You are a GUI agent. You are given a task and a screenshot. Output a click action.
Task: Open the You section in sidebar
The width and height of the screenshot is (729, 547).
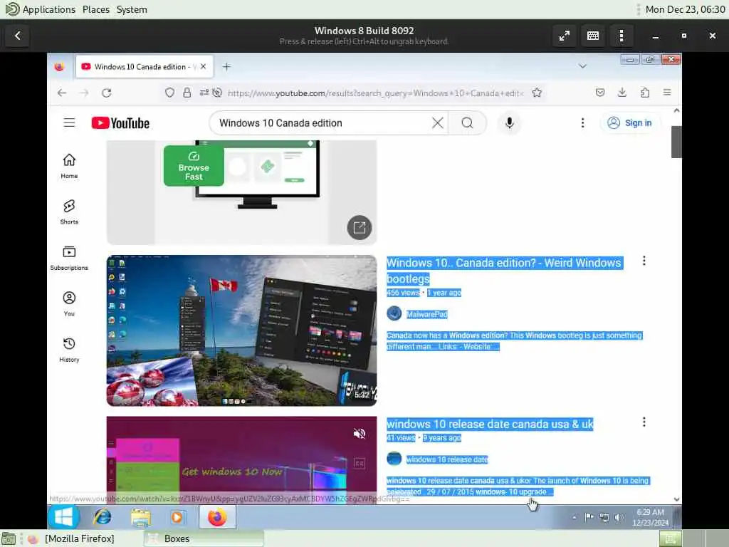click(x=69, y=303)
